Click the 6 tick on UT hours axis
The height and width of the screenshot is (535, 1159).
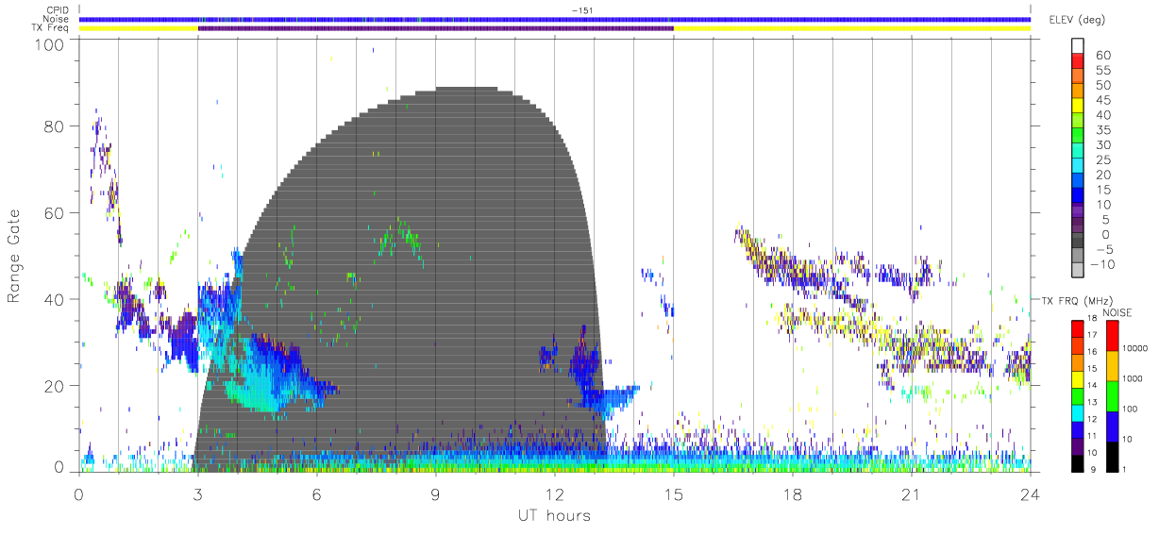coord(317,493)
